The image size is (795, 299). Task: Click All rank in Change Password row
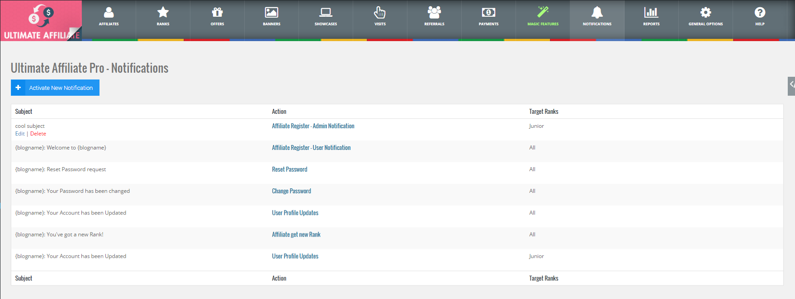(532, 191)
